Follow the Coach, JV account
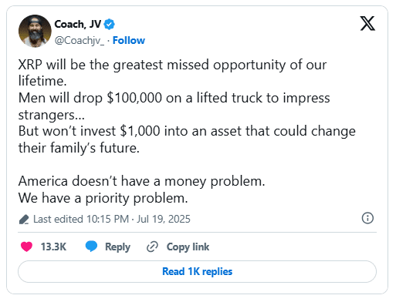 coord(129,40)
